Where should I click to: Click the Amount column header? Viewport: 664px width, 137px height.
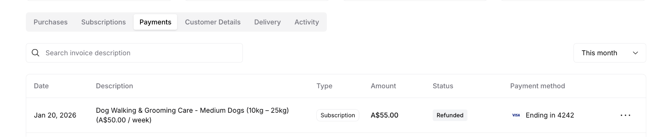(383, 86)
